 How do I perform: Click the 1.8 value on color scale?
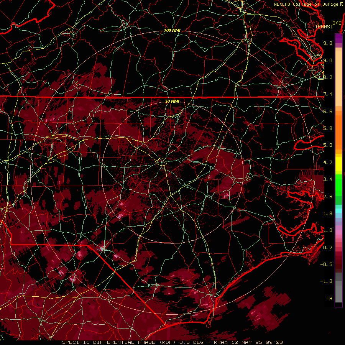click(x=328, y=214)
